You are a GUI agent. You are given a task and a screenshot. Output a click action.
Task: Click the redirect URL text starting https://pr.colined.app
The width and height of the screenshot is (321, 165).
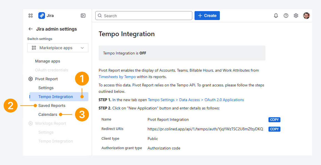pyautogui.click(x=205, y=129)
